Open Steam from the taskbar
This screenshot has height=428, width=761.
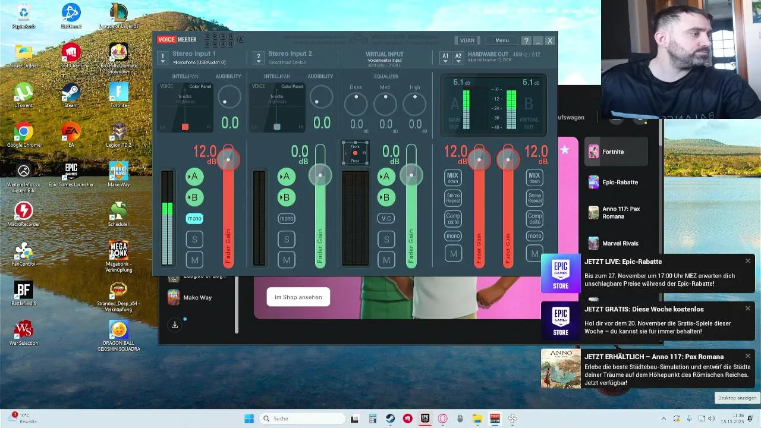tap(391, 418)
